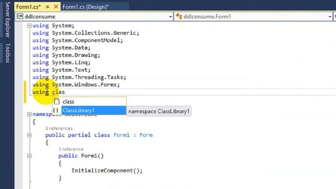
Task: Click the snippet icon next to class
Action: tap(57, 101)
